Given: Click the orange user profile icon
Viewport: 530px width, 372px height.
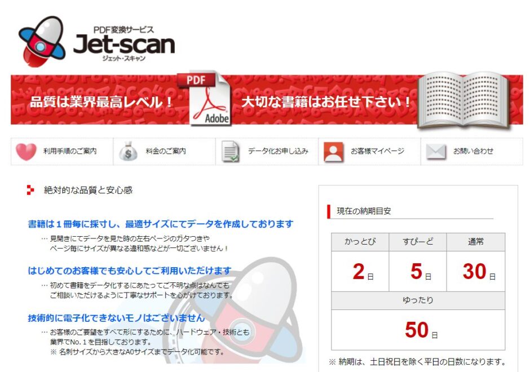Looking at the screenshot, I should [334, 152].
